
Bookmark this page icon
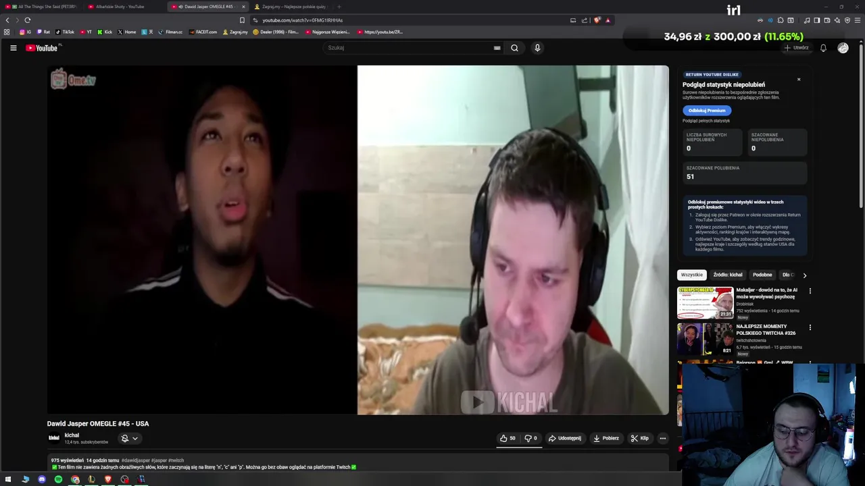pyautogui.click(x=242, y=20)
